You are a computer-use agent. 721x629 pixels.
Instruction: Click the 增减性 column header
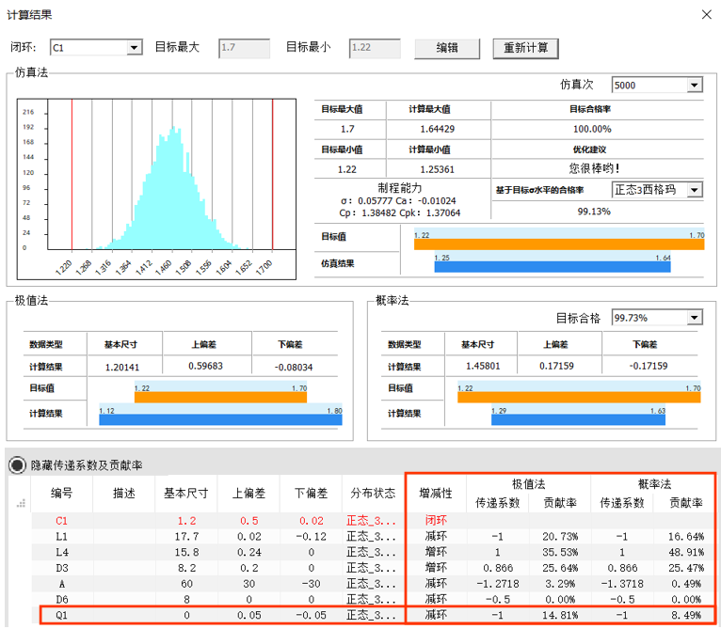click(x=436, y=494)
